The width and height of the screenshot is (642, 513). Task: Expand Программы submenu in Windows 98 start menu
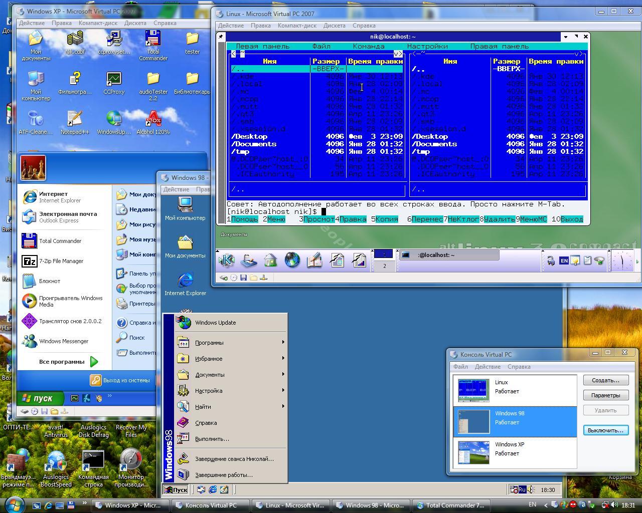(x=231, y=343)
